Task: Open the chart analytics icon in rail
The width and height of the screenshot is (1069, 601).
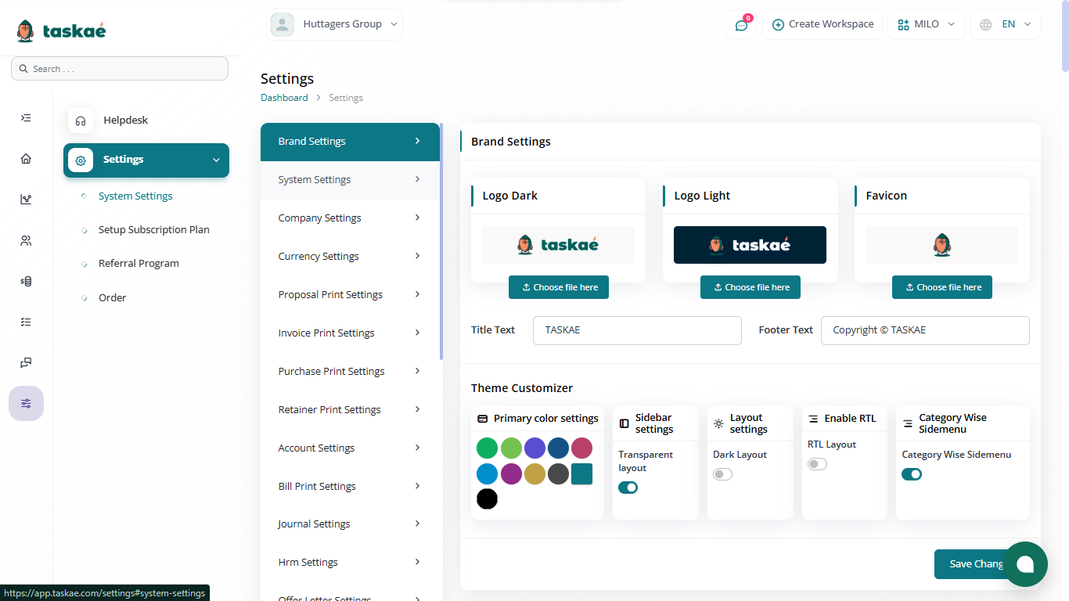Action: click(x=26, y=200)
